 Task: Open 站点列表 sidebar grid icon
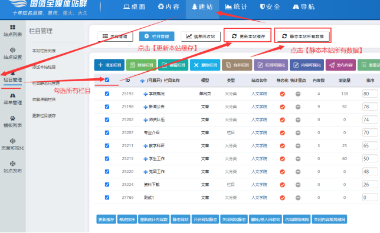[12, 27]
